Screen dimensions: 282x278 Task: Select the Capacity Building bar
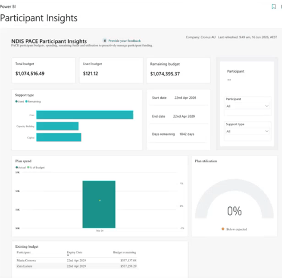(57, 126)
